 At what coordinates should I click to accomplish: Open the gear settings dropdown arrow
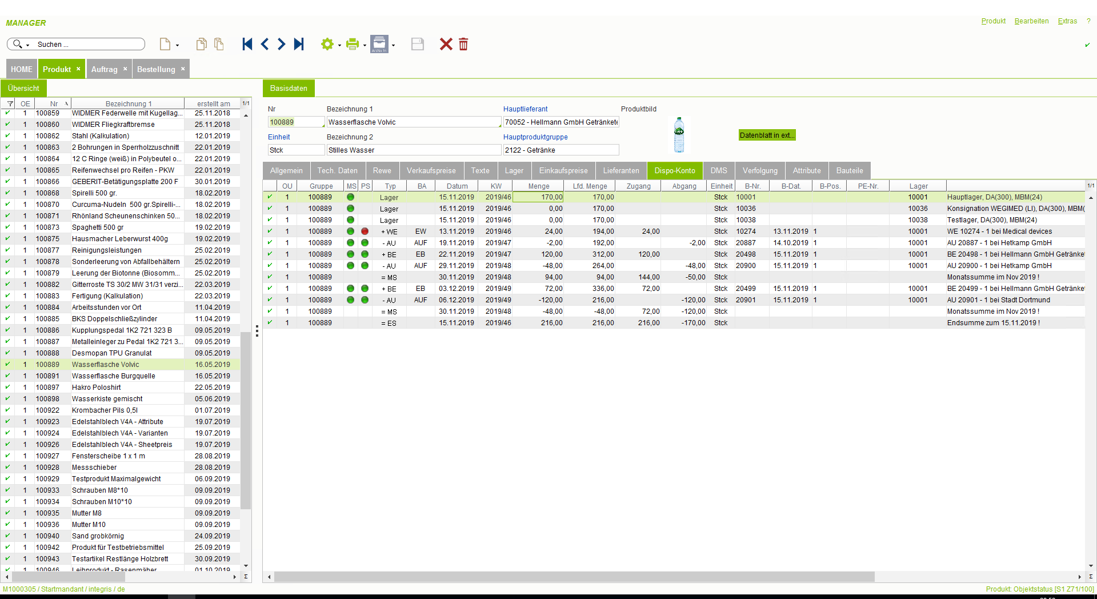coord(339,45)
